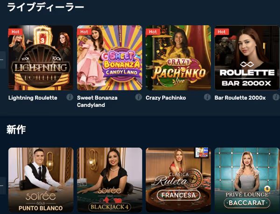Click Hot badge on Bar Roulette 2000x
This screenshot has width=280, height=214.
(222, 32)
